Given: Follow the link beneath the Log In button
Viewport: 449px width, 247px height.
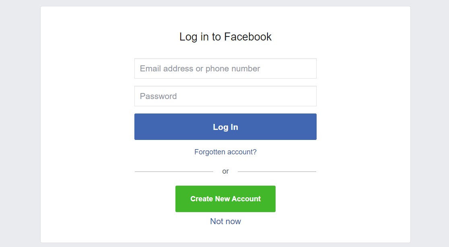Looking at the screenshot, I should (x=225, y=152).
